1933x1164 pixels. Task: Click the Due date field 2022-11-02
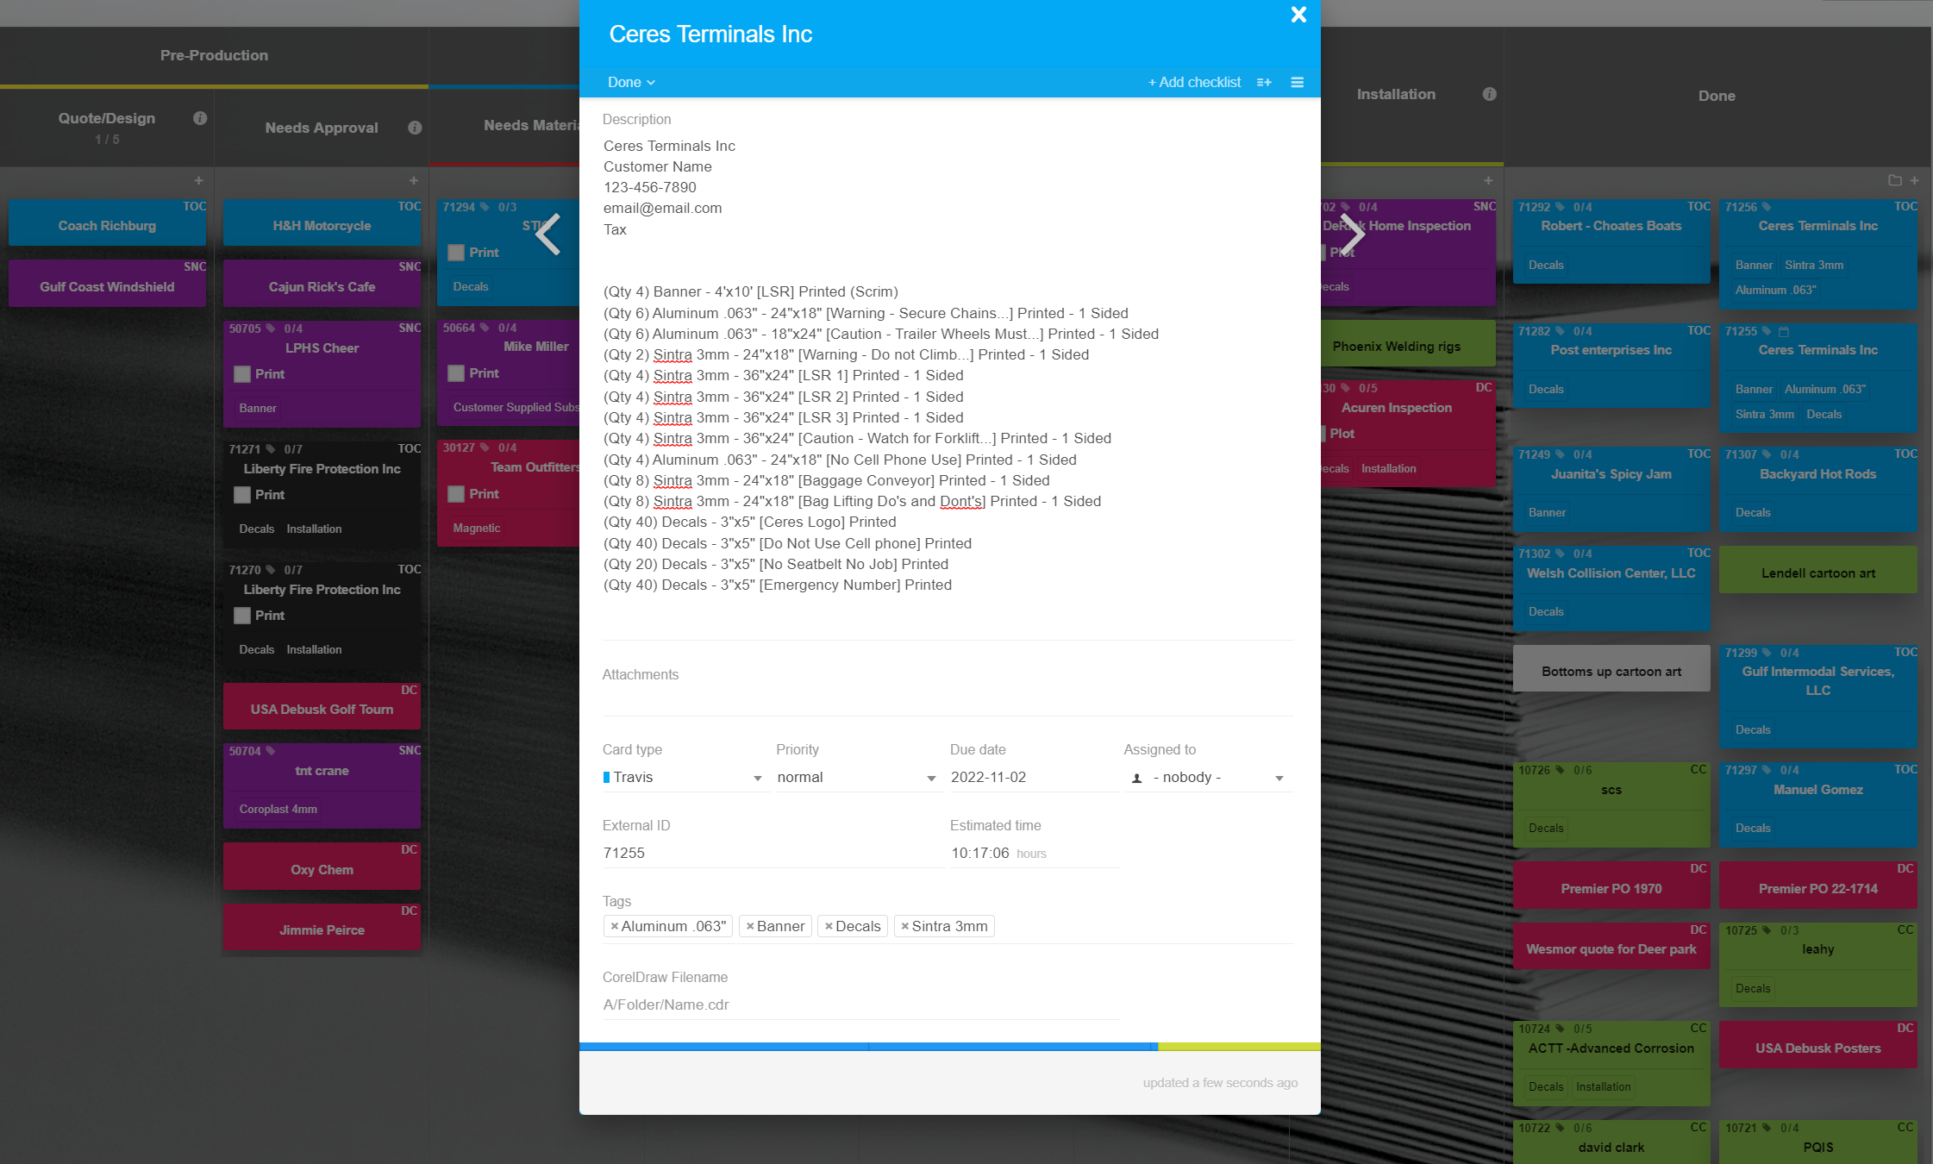(1034, 778)
